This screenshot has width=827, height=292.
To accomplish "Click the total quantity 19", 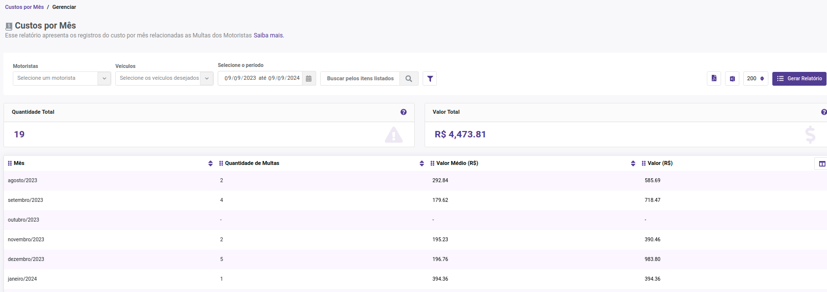I will 19,134.
